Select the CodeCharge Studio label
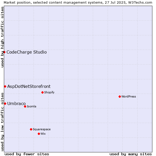The height and width of the screenshot is (156, 156). [27, 52]
